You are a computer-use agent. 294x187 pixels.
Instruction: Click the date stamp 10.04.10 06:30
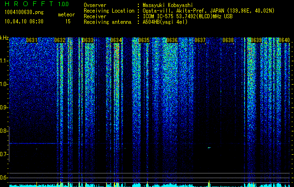click(24, 22)
